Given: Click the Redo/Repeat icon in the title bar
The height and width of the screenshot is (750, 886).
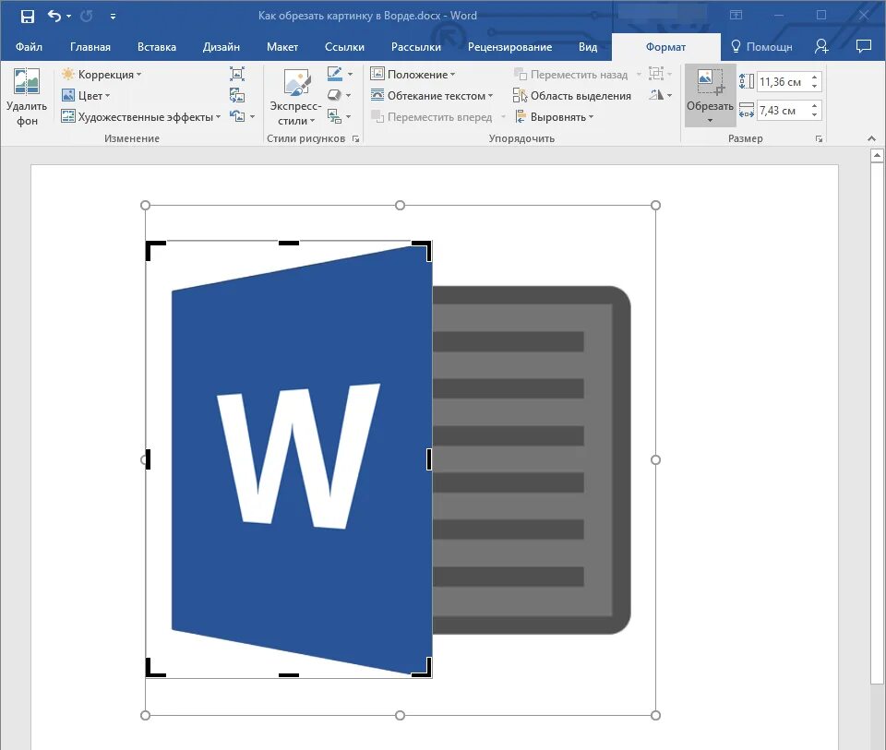Looking at the screenshot, I should coord(87,16).
